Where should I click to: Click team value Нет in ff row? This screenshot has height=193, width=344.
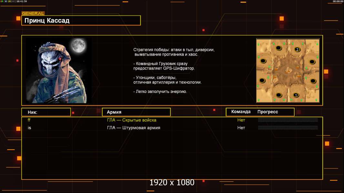point(241,120)
